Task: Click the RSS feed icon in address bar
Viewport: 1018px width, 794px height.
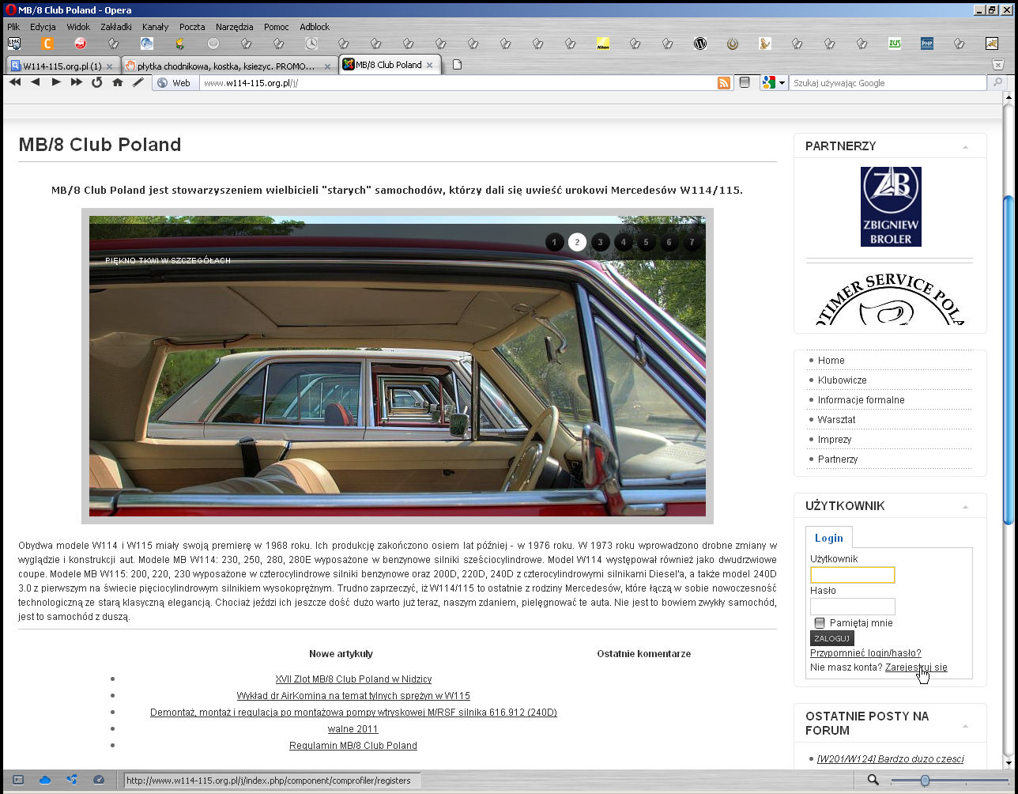Action: (x=723, y=83)
